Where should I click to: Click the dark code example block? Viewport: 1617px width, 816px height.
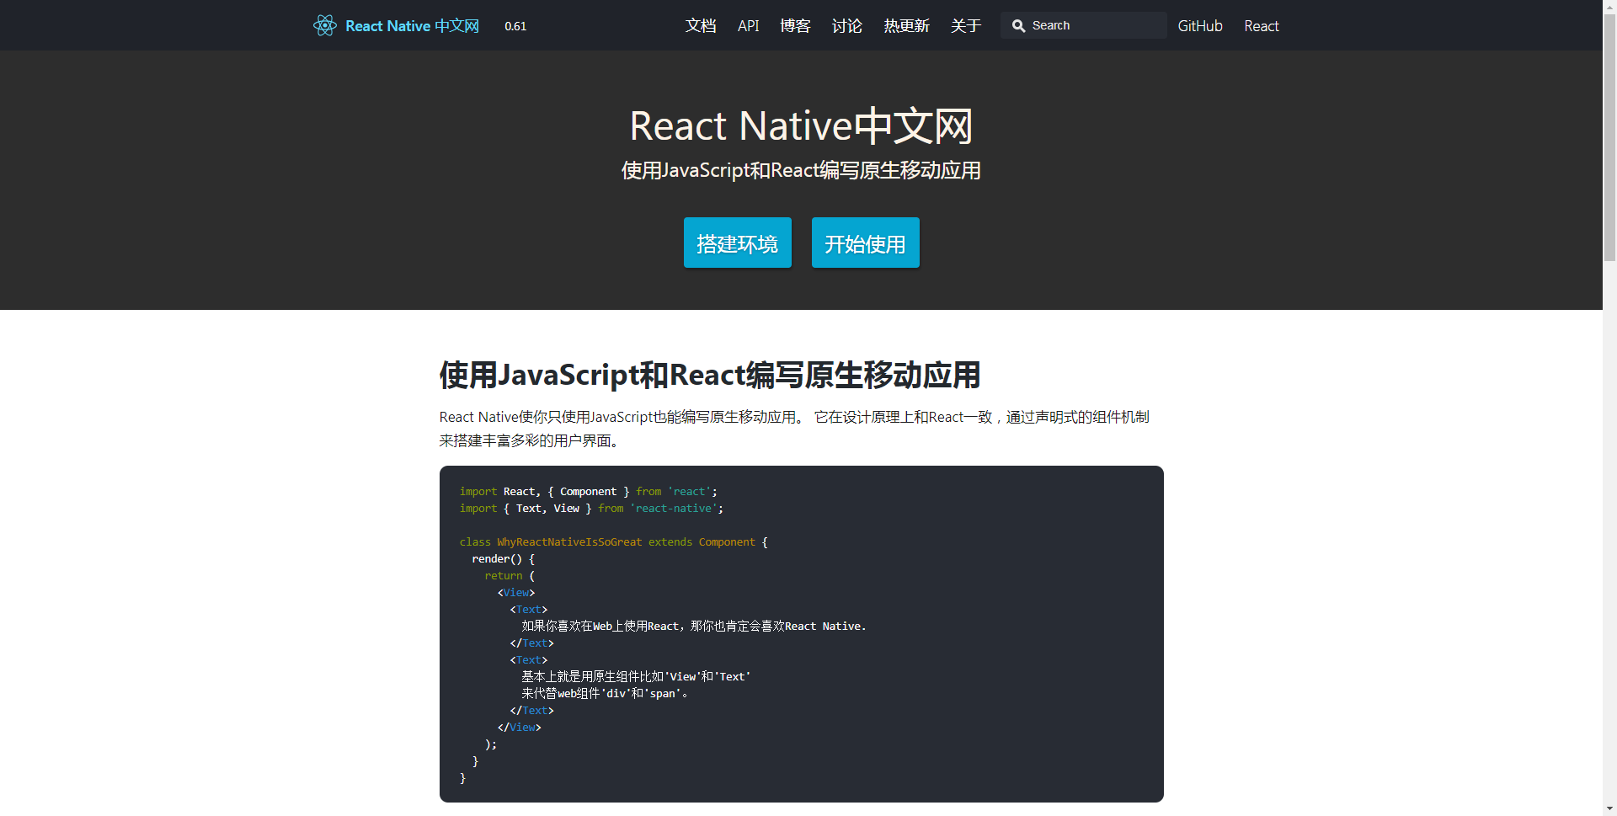[x=800, y=633]
